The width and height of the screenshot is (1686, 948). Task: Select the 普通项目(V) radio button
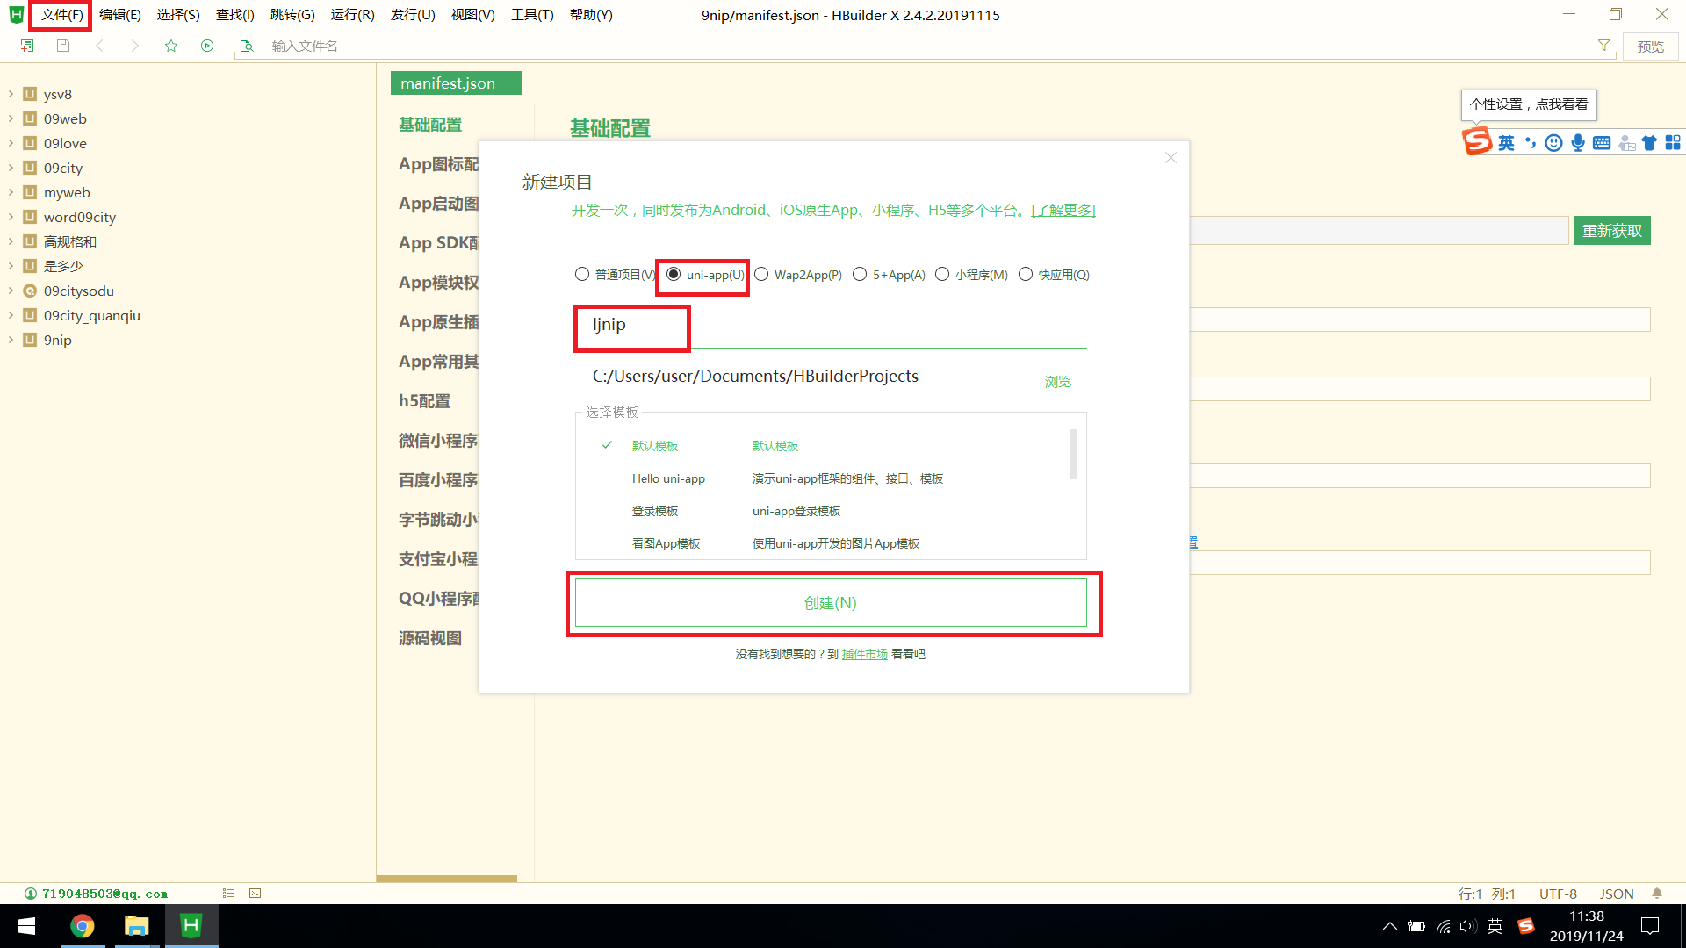[582, 274]
